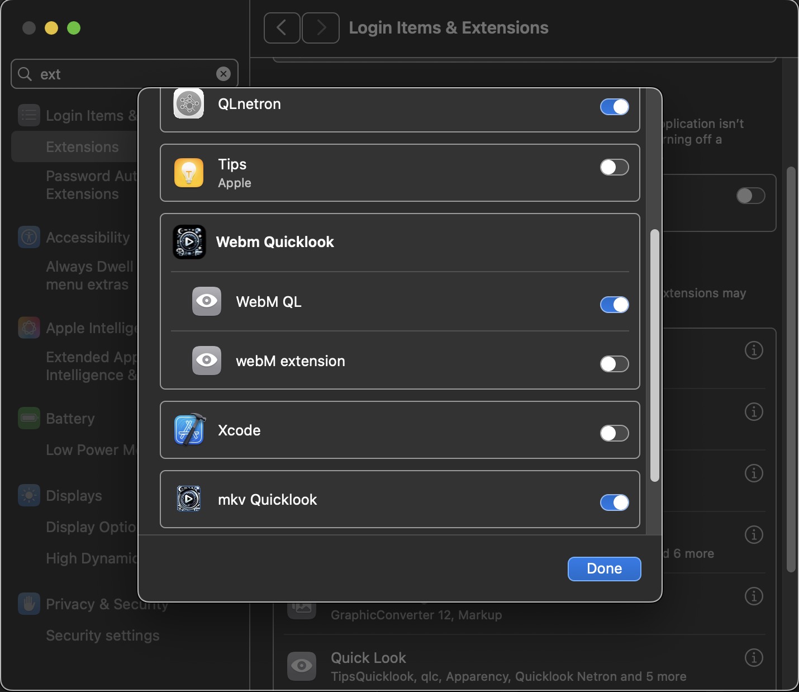Turn on the webM extension toggle

[x=615, y=364]
